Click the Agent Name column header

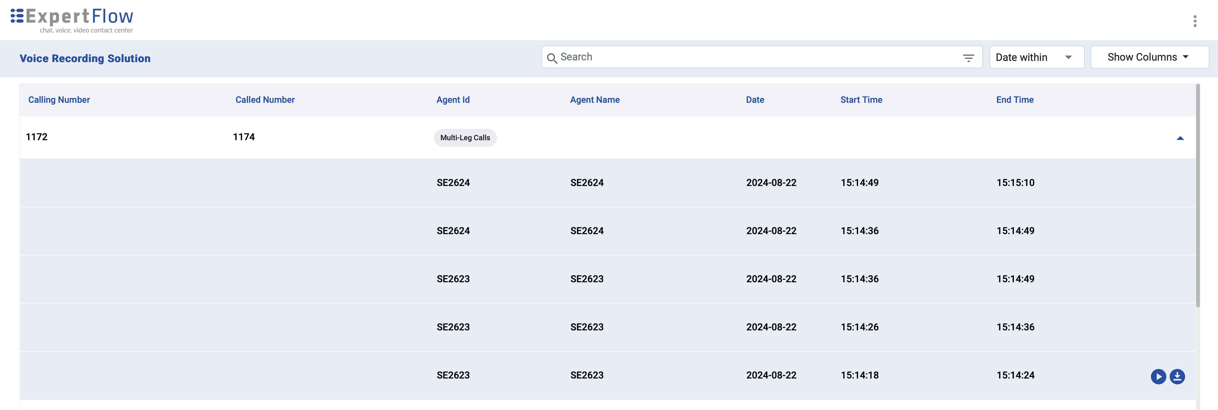tap(594, 100)
